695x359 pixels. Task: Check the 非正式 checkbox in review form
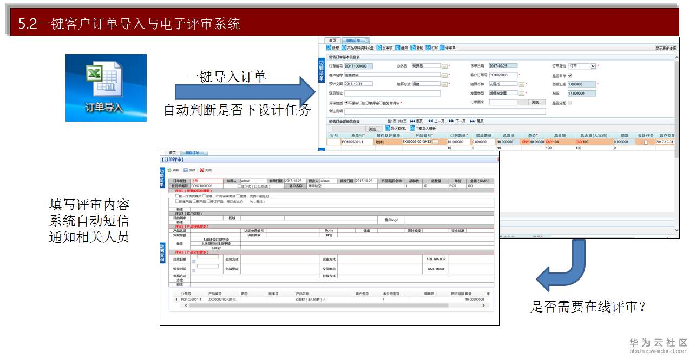coord(240,186)
